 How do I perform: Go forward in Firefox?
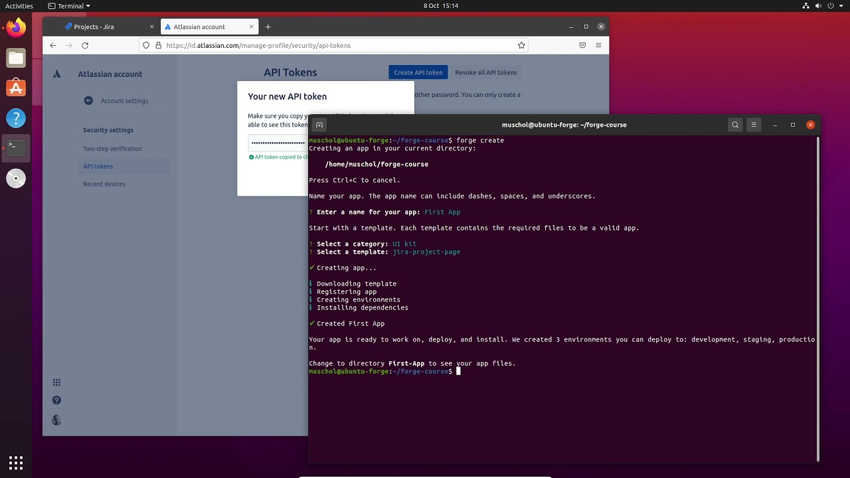click(69, 45)
